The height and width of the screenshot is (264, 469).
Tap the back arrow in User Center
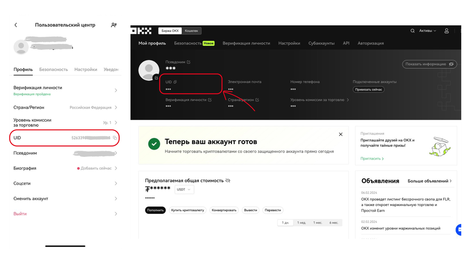point(16,25)
